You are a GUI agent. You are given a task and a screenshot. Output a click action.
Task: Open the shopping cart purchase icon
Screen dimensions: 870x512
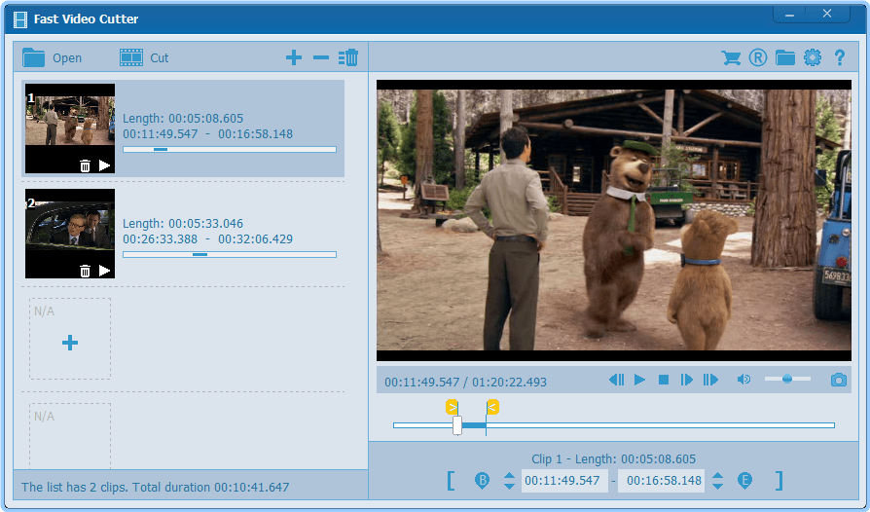click(731, 57)
